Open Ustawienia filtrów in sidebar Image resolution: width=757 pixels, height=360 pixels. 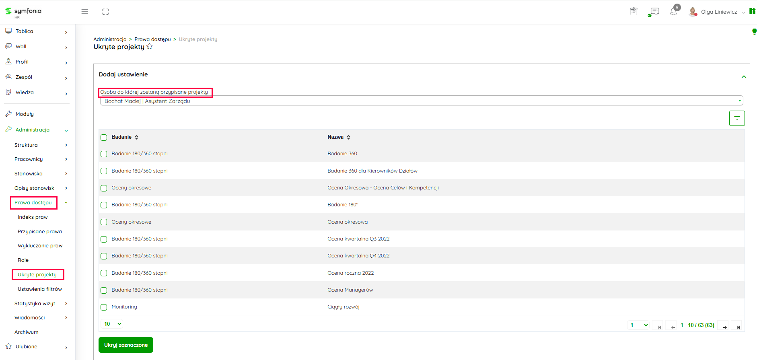pyautogui.click(x=40, y=289)
